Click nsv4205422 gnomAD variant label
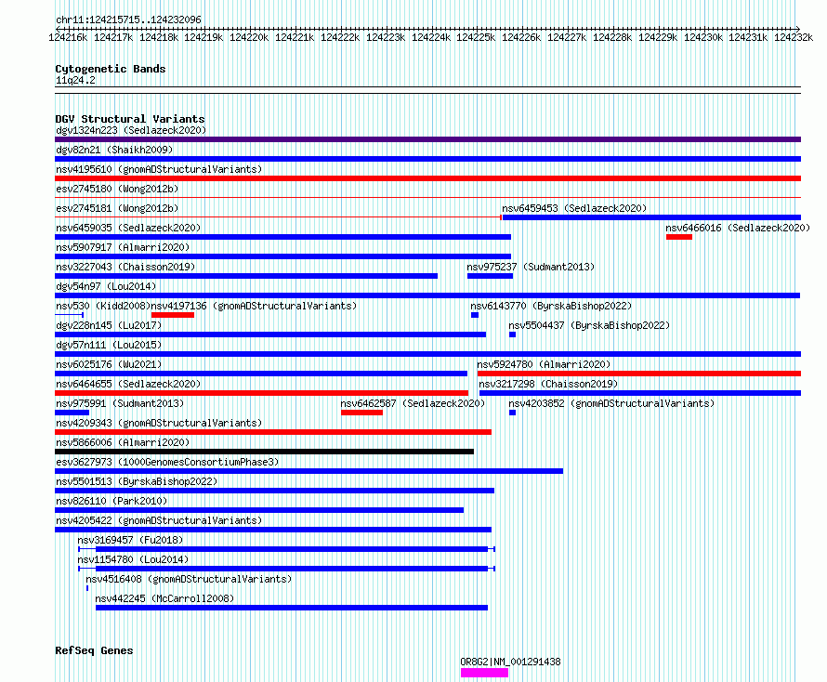Screen dimensions: 827x682 (159, 520)
